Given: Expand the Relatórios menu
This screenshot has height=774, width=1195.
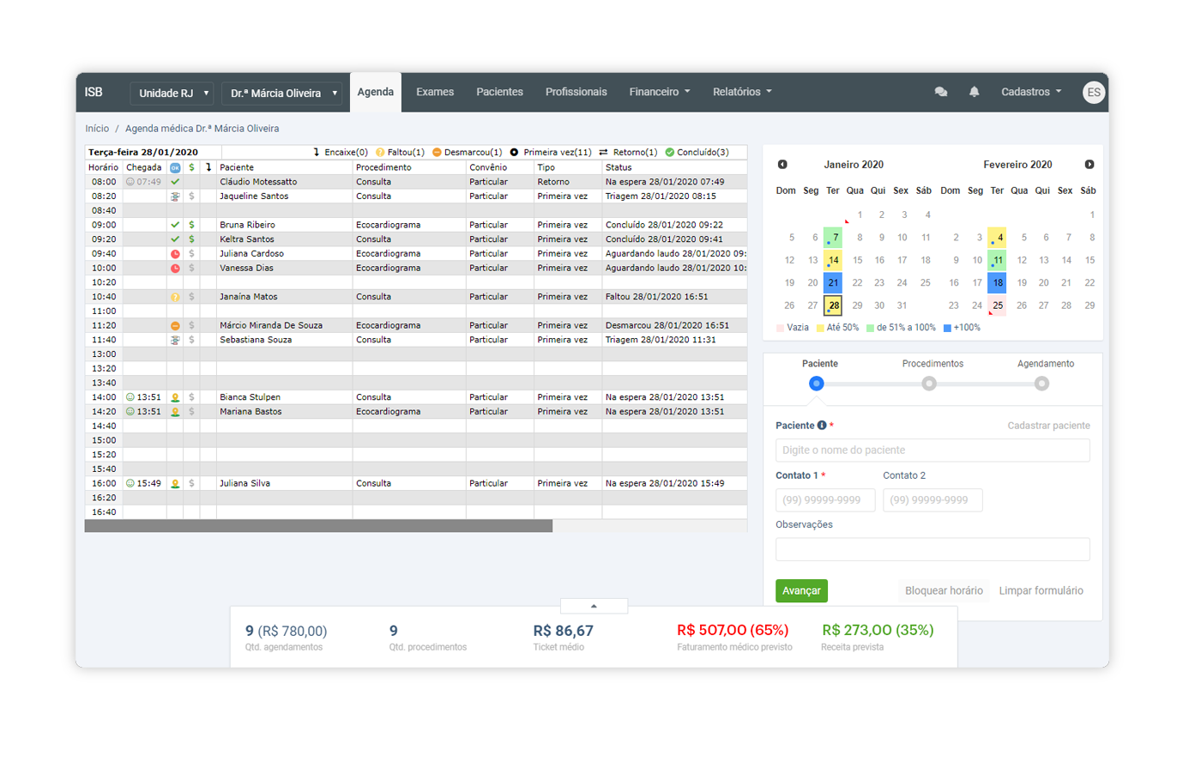Looking at the screenshot, I should [742, 92].
